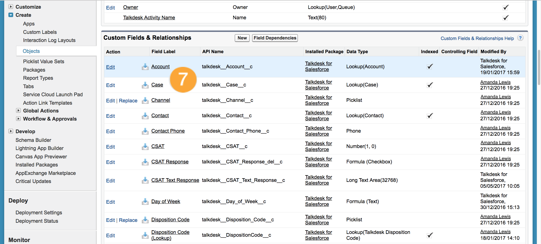Open Apps in the Create menu
This screenshot has height=244, width=541.
tap(29, 24)
